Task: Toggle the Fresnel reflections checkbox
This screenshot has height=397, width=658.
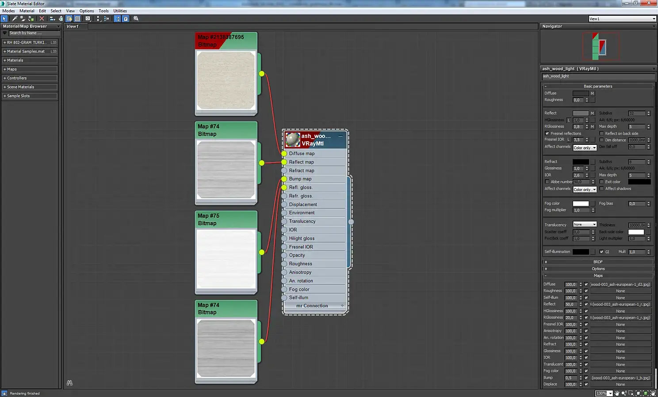Action: pyautogui.click(x=547, y=133)
